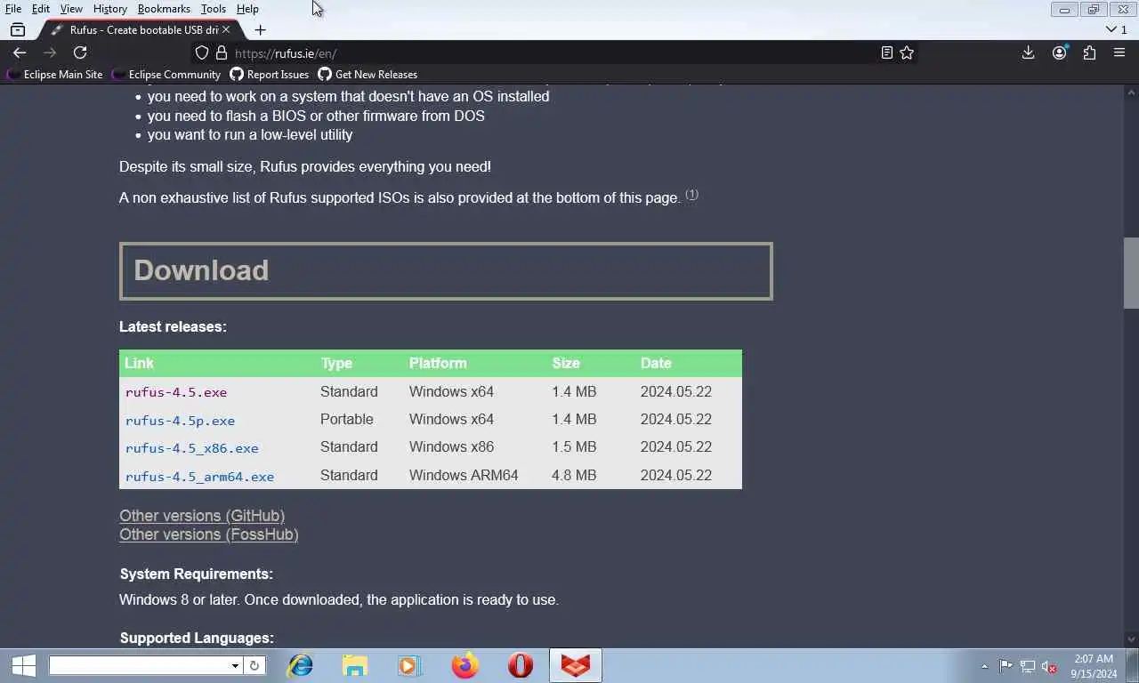
Task: Download rufus-4.5.exe
Action: pyautogui.click(x=176, y=392)
